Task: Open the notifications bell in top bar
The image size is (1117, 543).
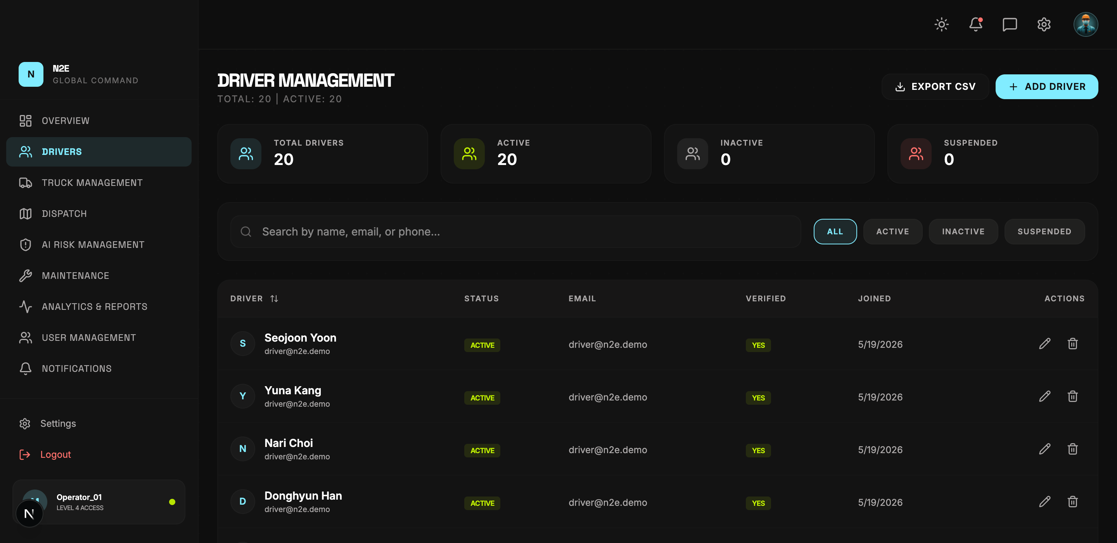Action: point(976,24)
